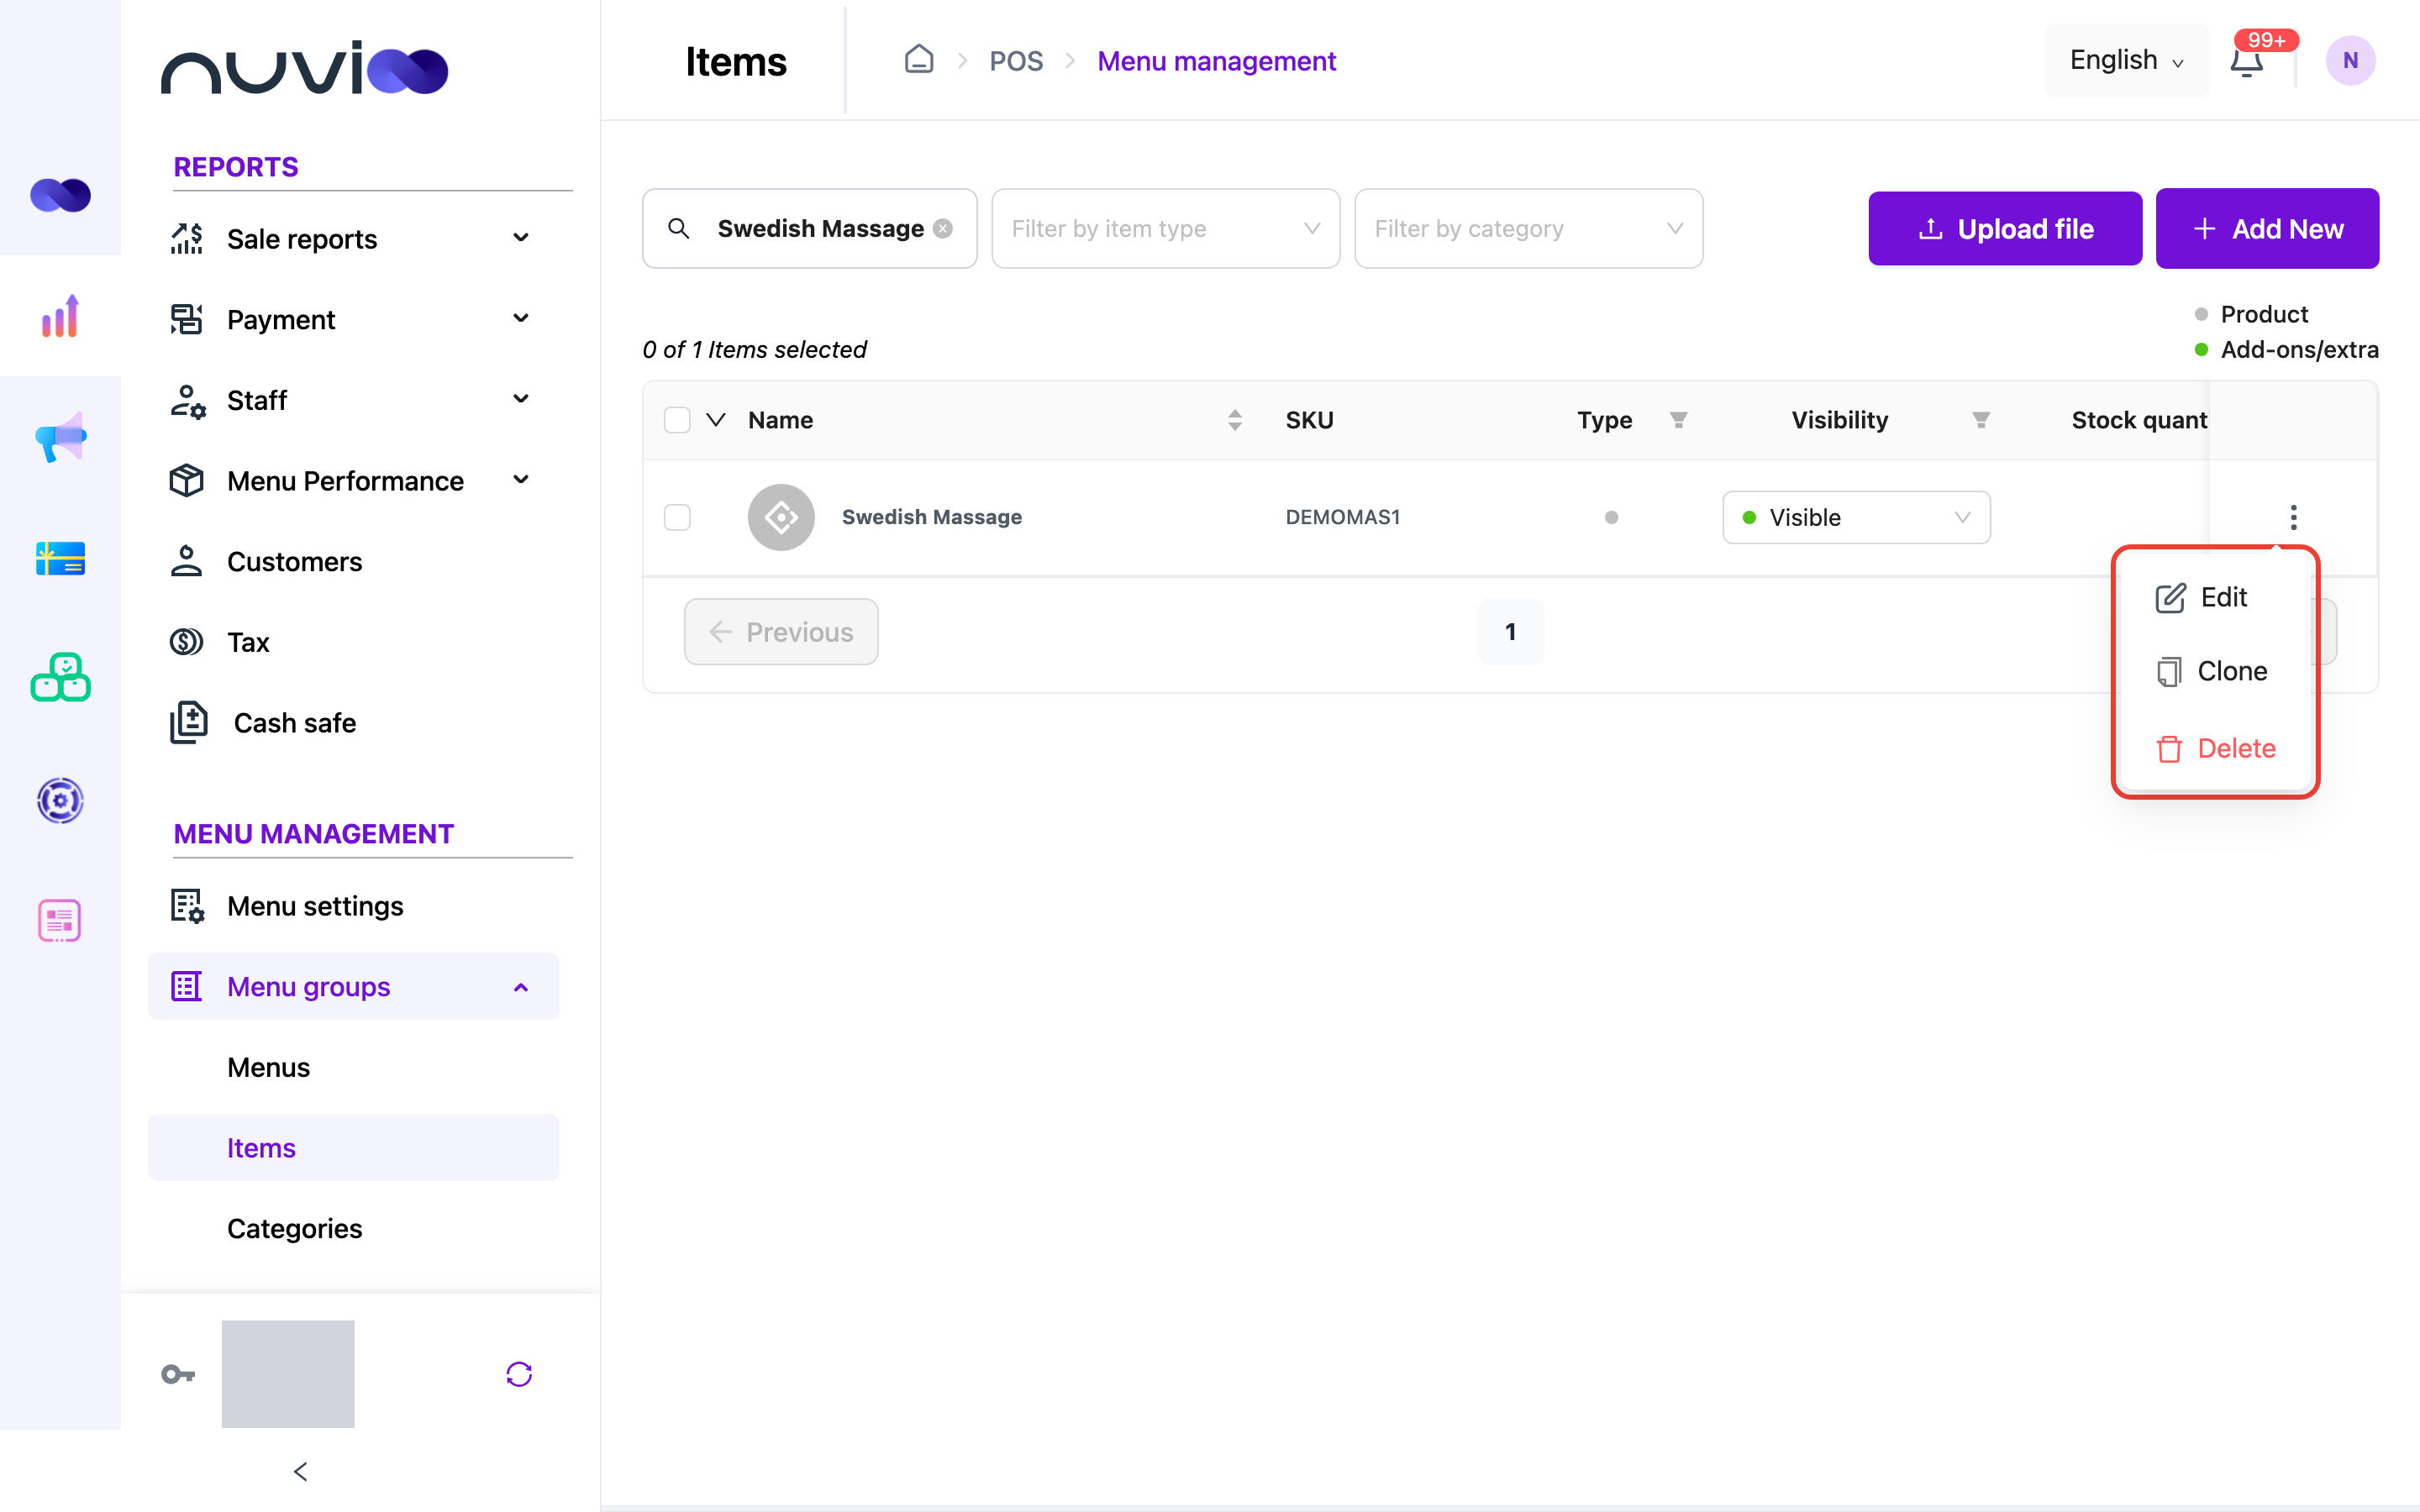Viewport: 2420px width, 1512px height.
Task: Open Items in the sidebar
Action: [x=353, y=1147]
